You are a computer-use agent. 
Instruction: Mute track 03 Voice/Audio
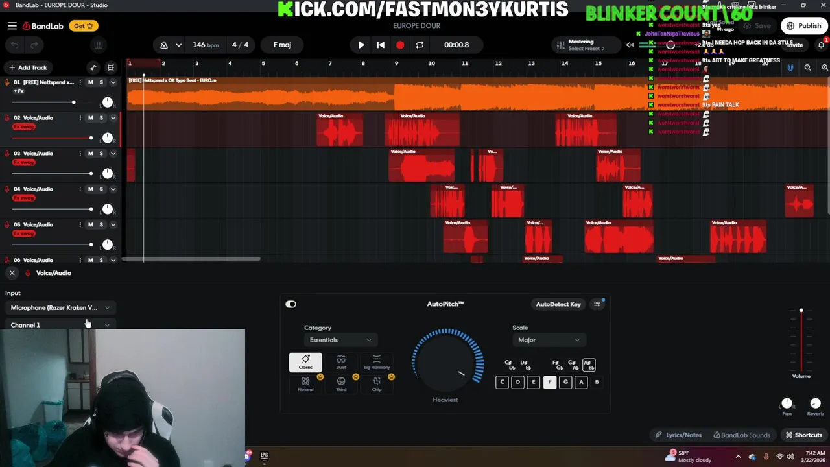click(x=90, y=154)
